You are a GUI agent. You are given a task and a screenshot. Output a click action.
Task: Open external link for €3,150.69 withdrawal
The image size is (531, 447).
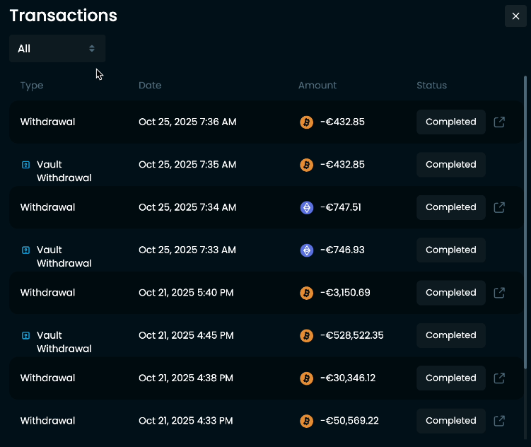pyautogui.click(x=499, y=293)
